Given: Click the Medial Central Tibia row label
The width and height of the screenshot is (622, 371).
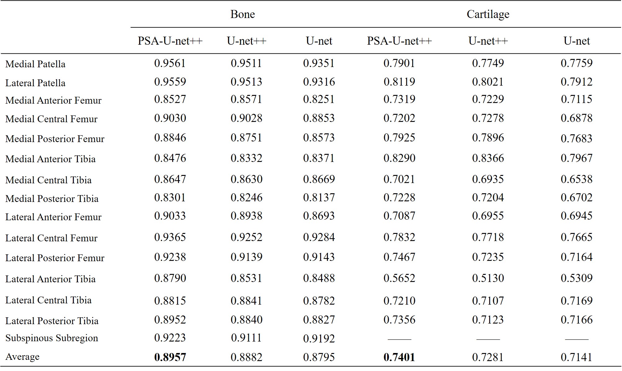Looking at the screenshot, I should pyautogui.click(x=48, y=180).
